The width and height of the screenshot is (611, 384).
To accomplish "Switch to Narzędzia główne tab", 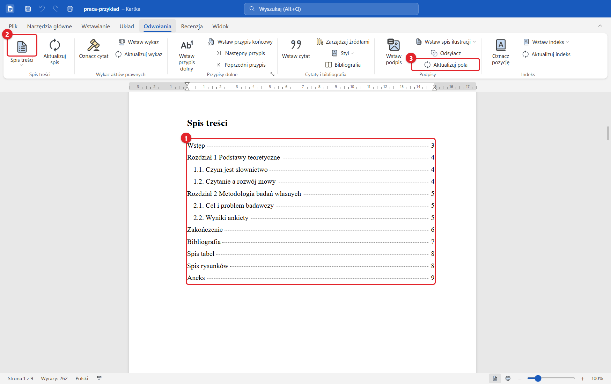I will 50,26.
